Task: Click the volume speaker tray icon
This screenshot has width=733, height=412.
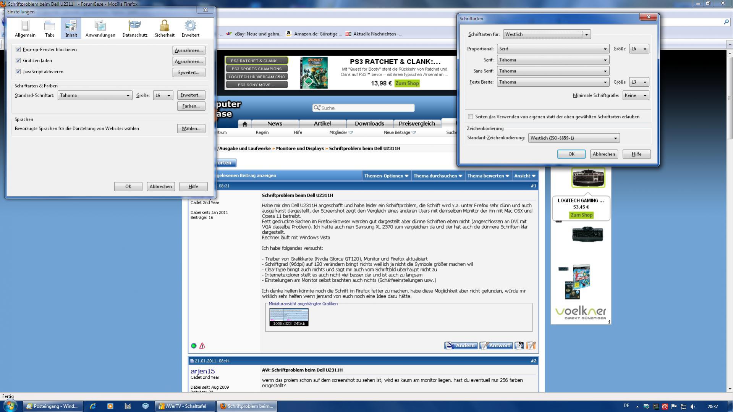Action: [693, 407]
